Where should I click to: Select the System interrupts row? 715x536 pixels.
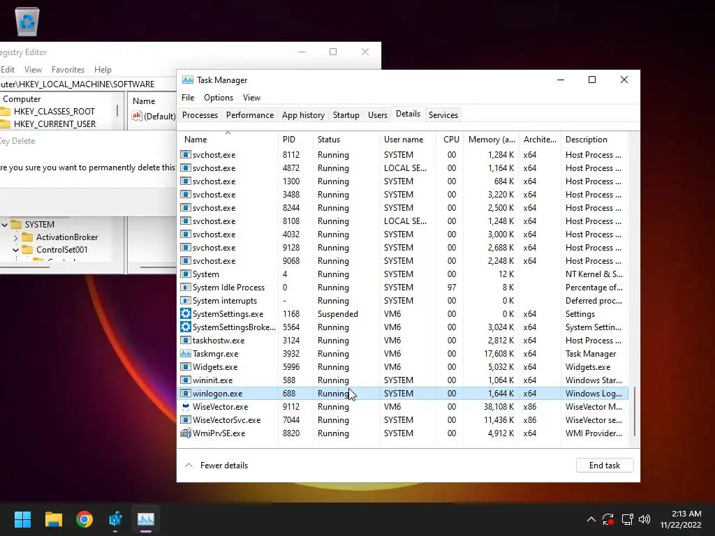[404, 300]
